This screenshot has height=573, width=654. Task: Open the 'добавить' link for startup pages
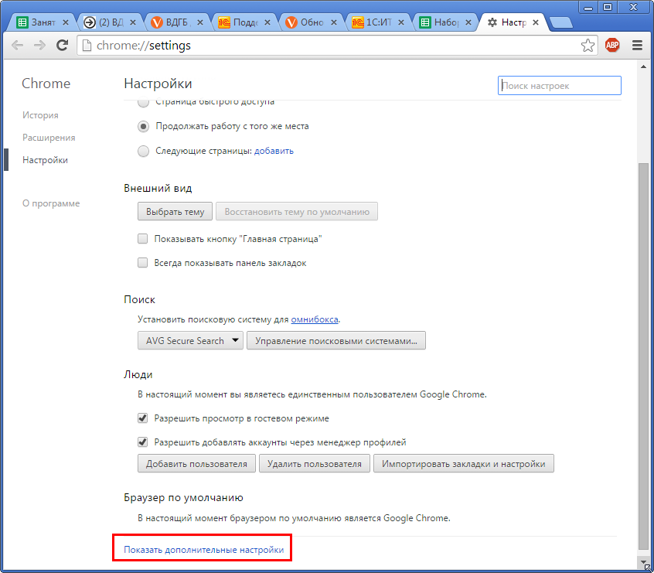coord(274,151)
